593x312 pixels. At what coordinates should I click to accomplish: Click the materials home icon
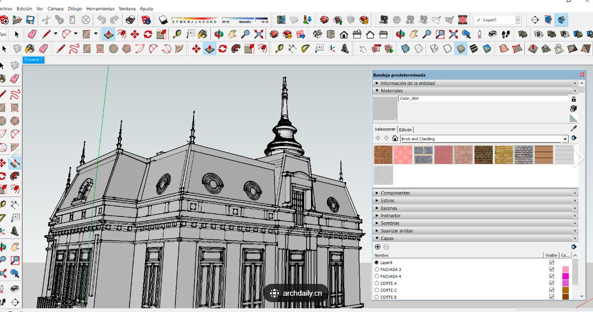click(x=395, y=139)
